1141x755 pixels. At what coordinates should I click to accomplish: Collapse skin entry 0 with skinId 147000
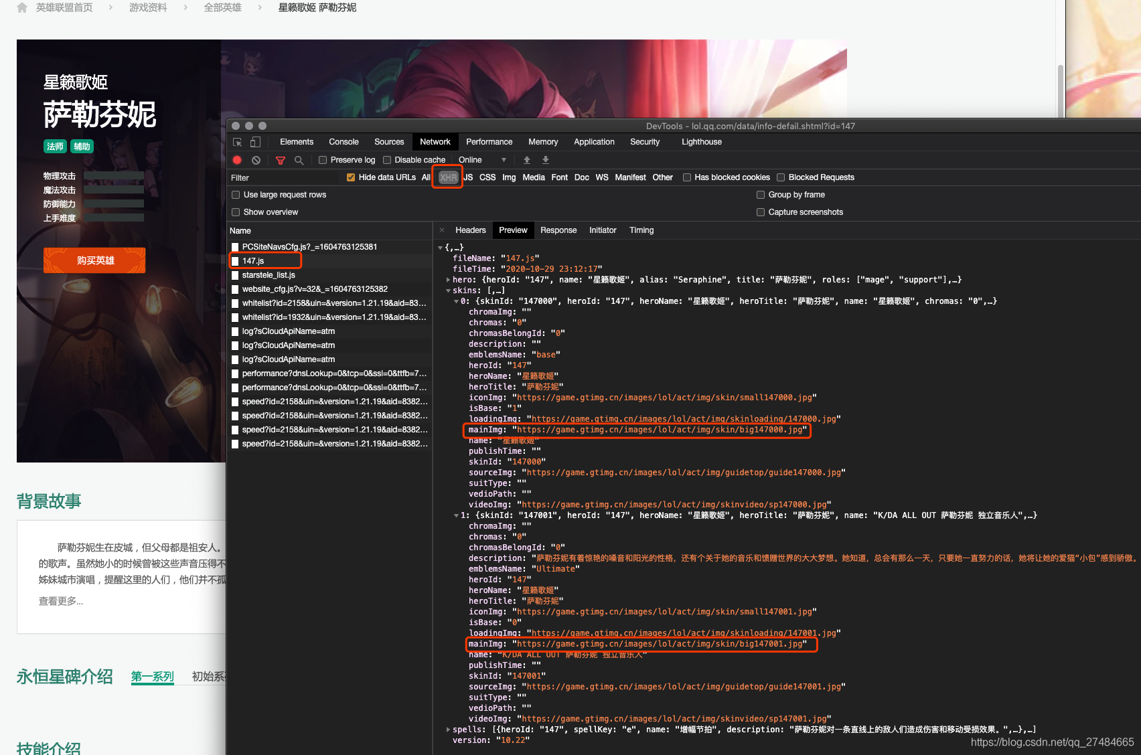pyautogui.click(x=456, y=301)
